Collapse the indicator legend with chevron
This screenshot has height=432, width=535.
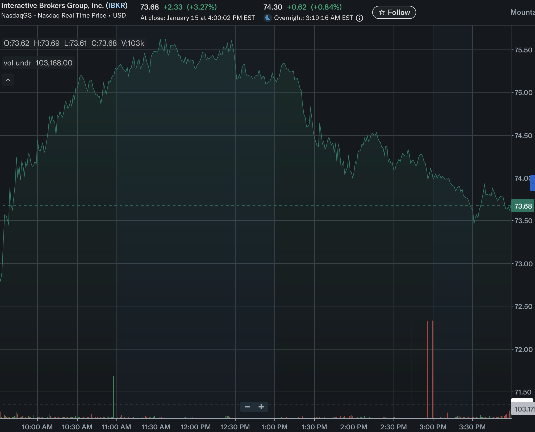click(x=8, y=80)
